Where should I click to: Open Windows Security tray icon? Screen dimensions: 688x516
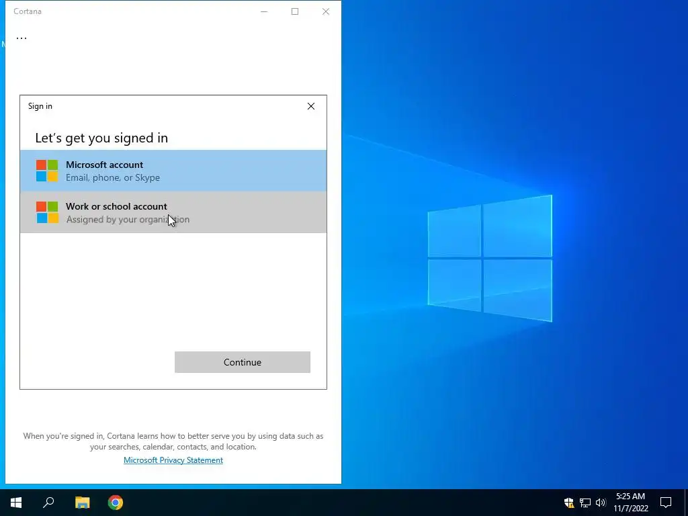(x=569, y=503)
